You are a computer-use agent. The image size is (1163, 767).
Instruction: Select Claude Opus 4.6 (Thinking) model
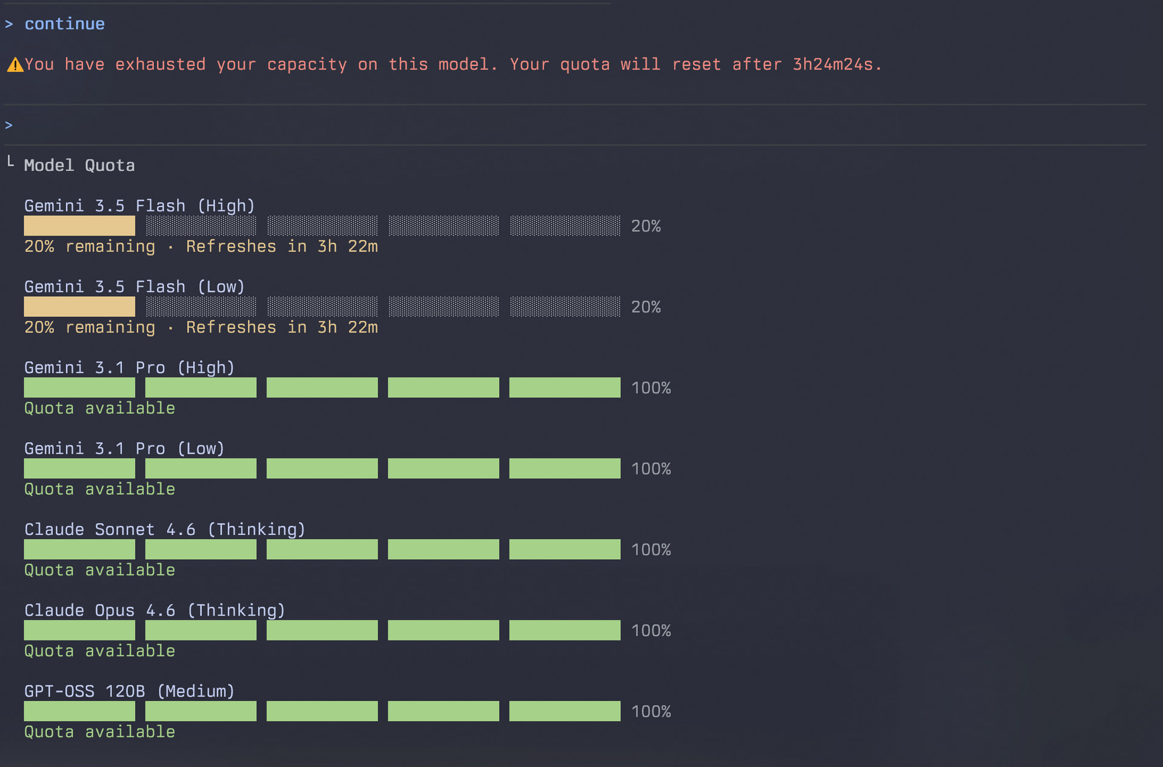pos(154,610)
